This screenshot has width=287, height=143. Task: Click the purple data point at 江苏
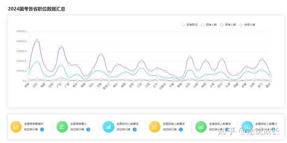[142, 61]
